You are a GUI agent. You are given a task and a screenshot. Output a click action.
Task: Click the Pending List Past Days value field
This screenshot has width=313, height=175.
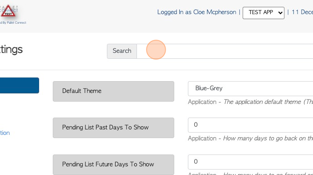point(250,125)
